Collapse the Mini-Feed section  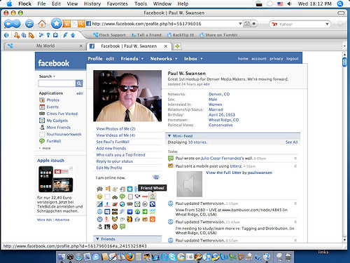tap(169, 136)
